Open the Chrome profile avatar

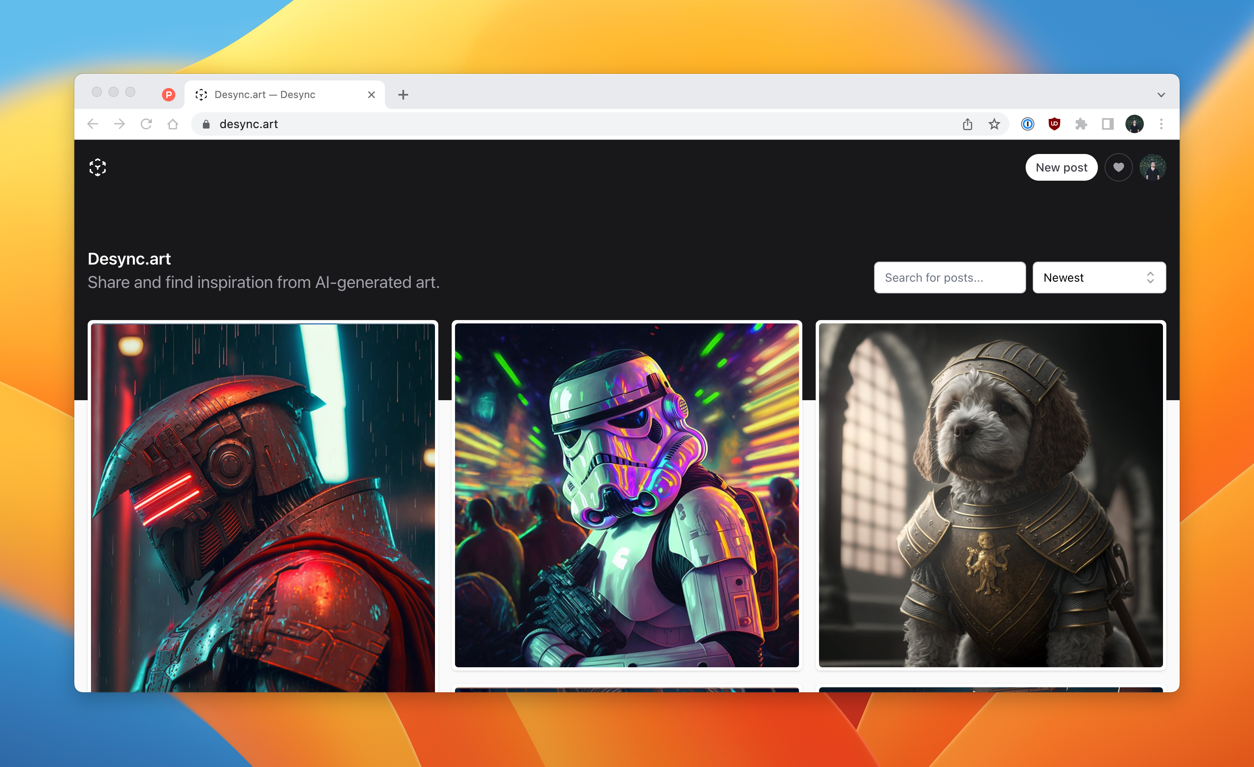point(1134,124)
